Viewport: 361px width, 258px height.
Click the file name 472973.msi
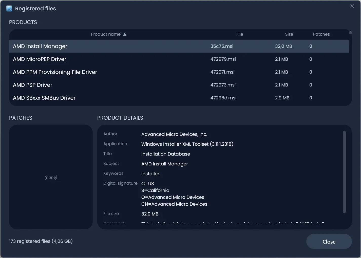pyautogui.click(x=223, y=85)
